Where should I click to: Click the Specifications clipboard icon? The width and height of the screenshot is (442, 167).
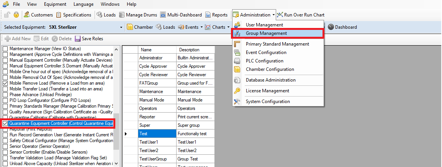tap(59, 15)
